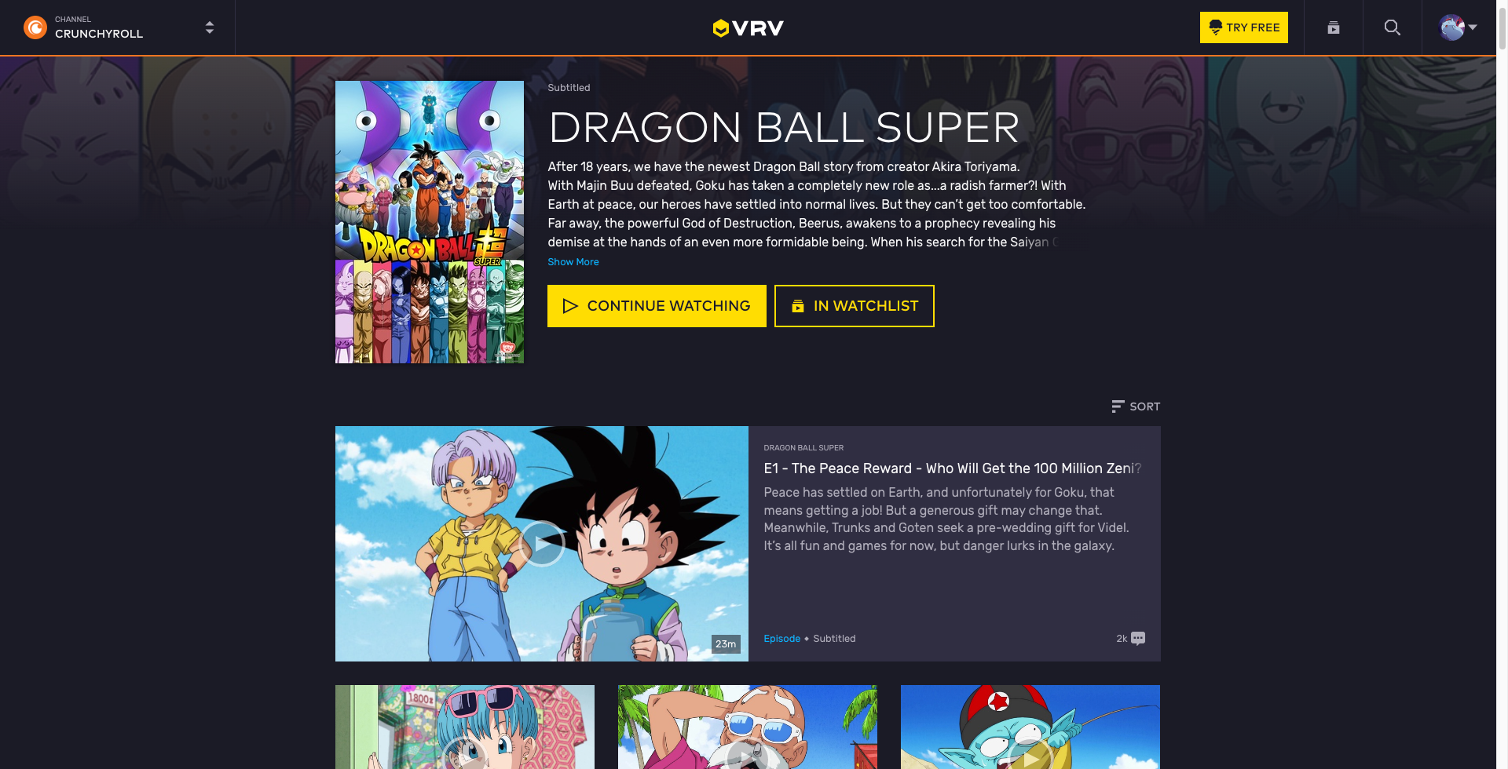Toggle the In Watchlist button

click(855, 306)
